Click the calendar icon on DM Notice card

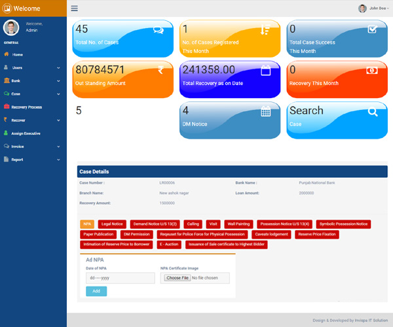[266, 112]
